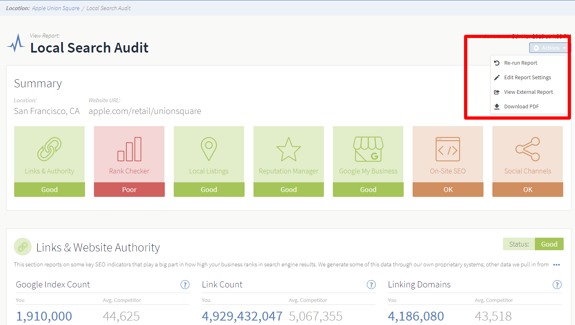Open help for Google Index Count
The width and height of the screenshot is (575, 325).
pyautogui.click(x=185, y=285)
